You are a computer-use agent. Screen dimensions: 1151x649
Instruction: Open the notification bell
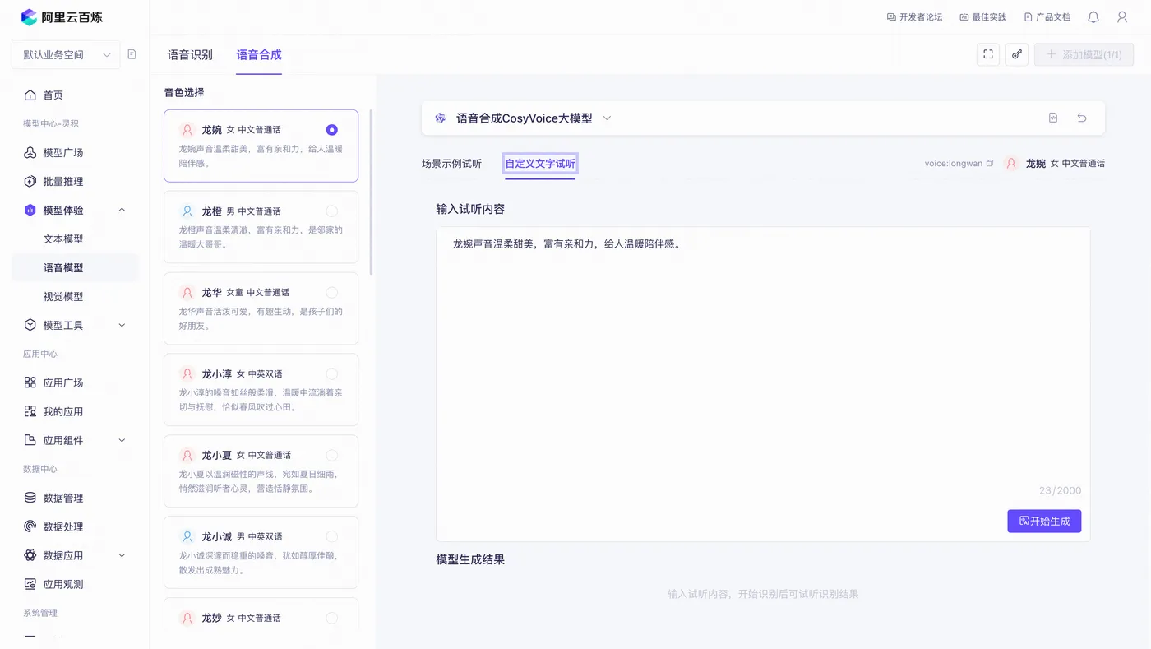pyautogui.click(x=1093, y=17)
